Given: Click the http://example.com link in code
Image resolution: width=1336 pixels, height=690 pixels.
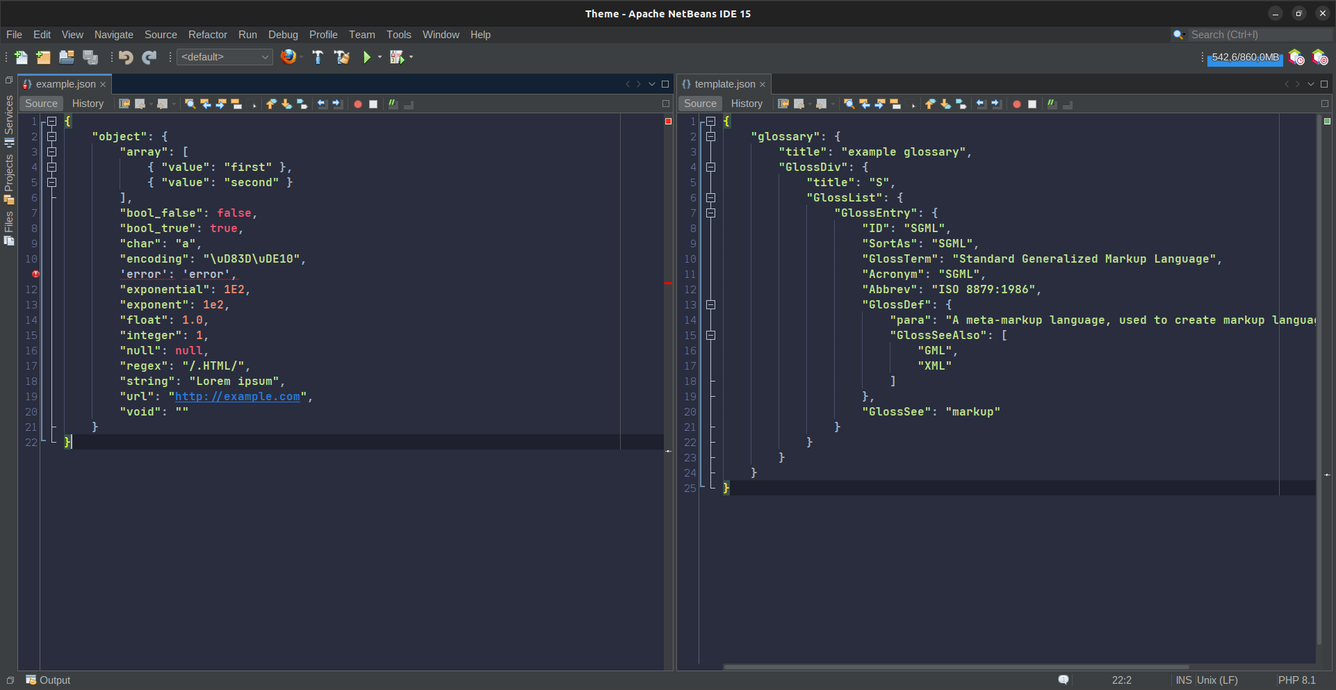Looking at the screenshot, I should pyautogui.click(x=237, y=397).
